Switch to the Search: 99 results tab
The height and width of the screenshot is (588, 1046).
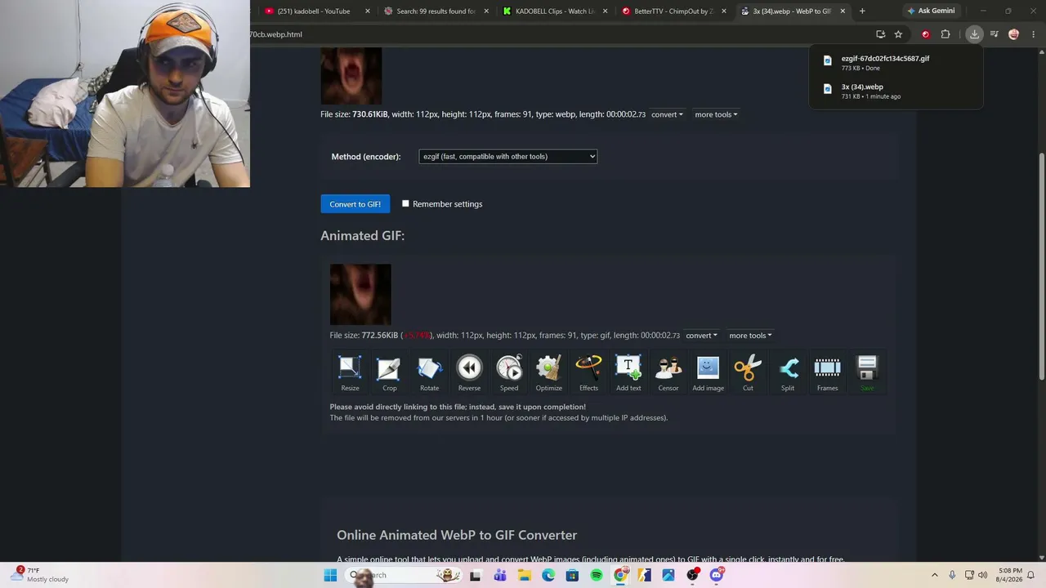[x=433, y=11]
